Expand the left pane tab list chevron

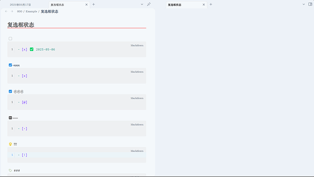tap(142, 4)
